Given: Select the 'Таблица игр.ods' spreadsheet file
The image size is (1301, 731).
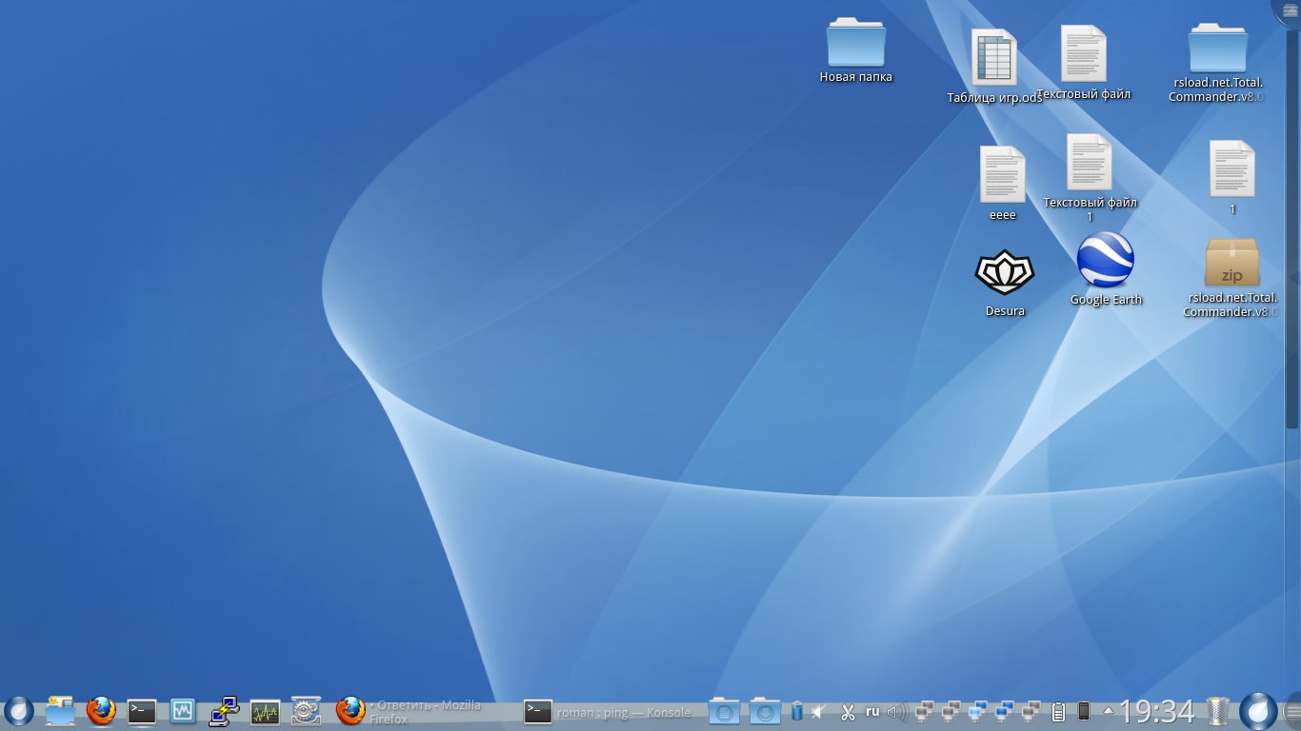Looking at the screenshot, I should (x=994, y=66).
